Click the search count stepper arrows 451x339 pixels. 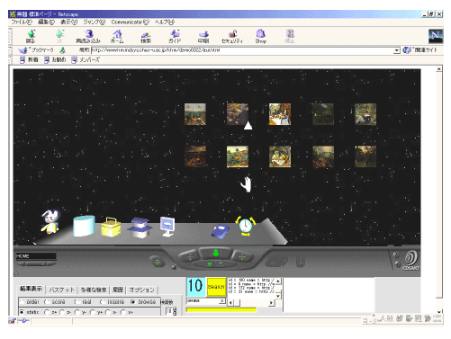click(x=175, y=311)
